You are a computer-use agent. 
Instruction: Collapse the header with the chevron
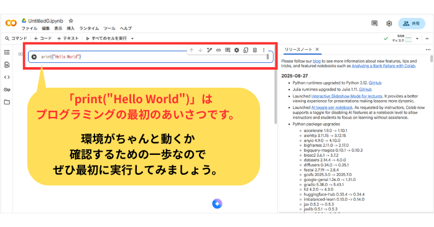(x=427, y=39)
